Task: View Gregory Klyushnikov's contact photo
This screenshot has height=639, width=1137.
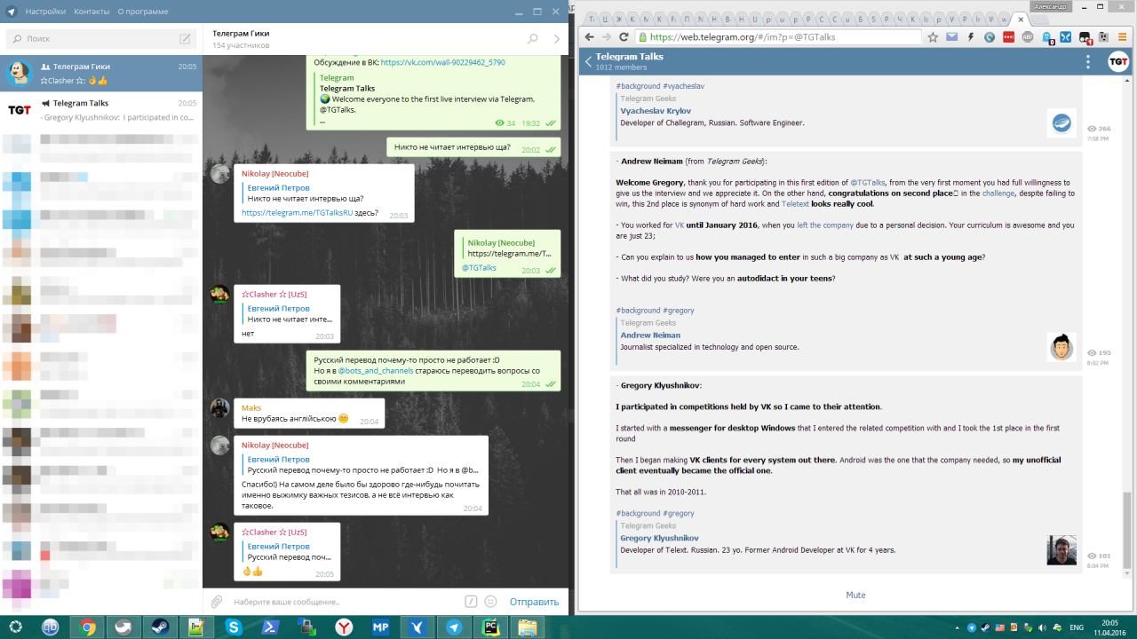Action: 1061,550
